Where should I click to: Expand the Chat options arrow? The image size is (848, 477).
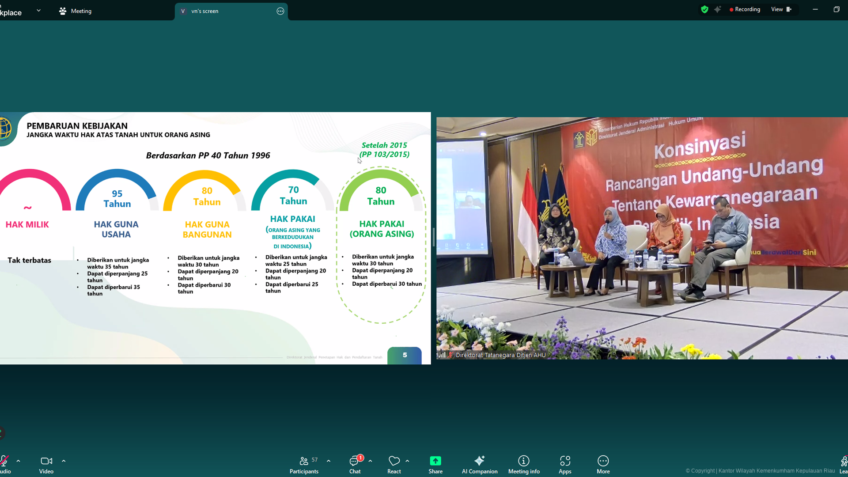pyautogui.click(x=370, y=461)
